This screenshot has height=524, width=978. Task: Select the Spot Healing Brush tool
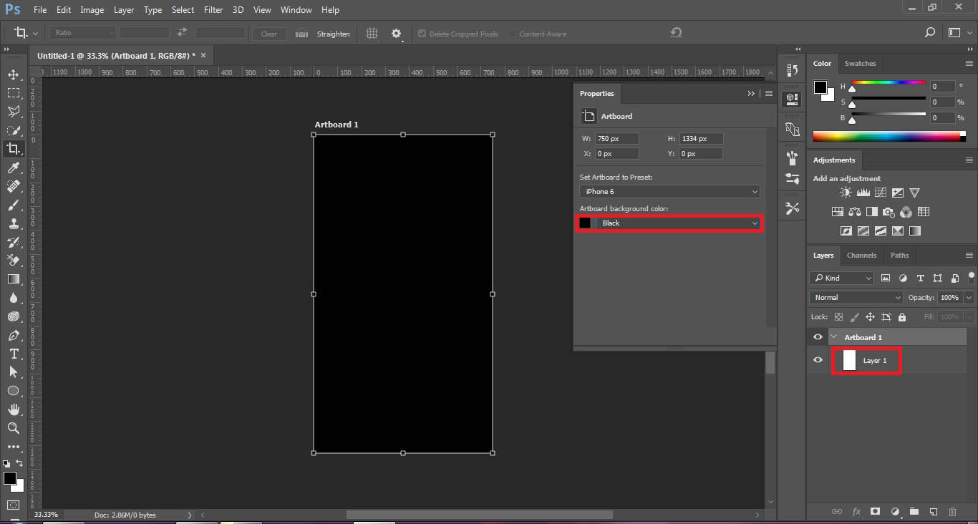(13, 186)
